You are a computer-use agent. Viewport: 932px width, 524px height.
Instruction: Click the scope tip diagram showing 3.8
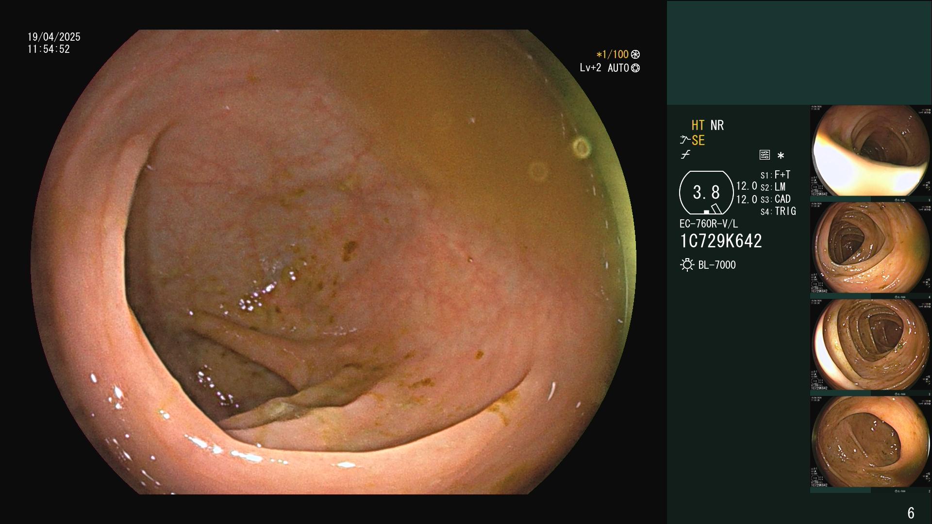tap(706, 193)
